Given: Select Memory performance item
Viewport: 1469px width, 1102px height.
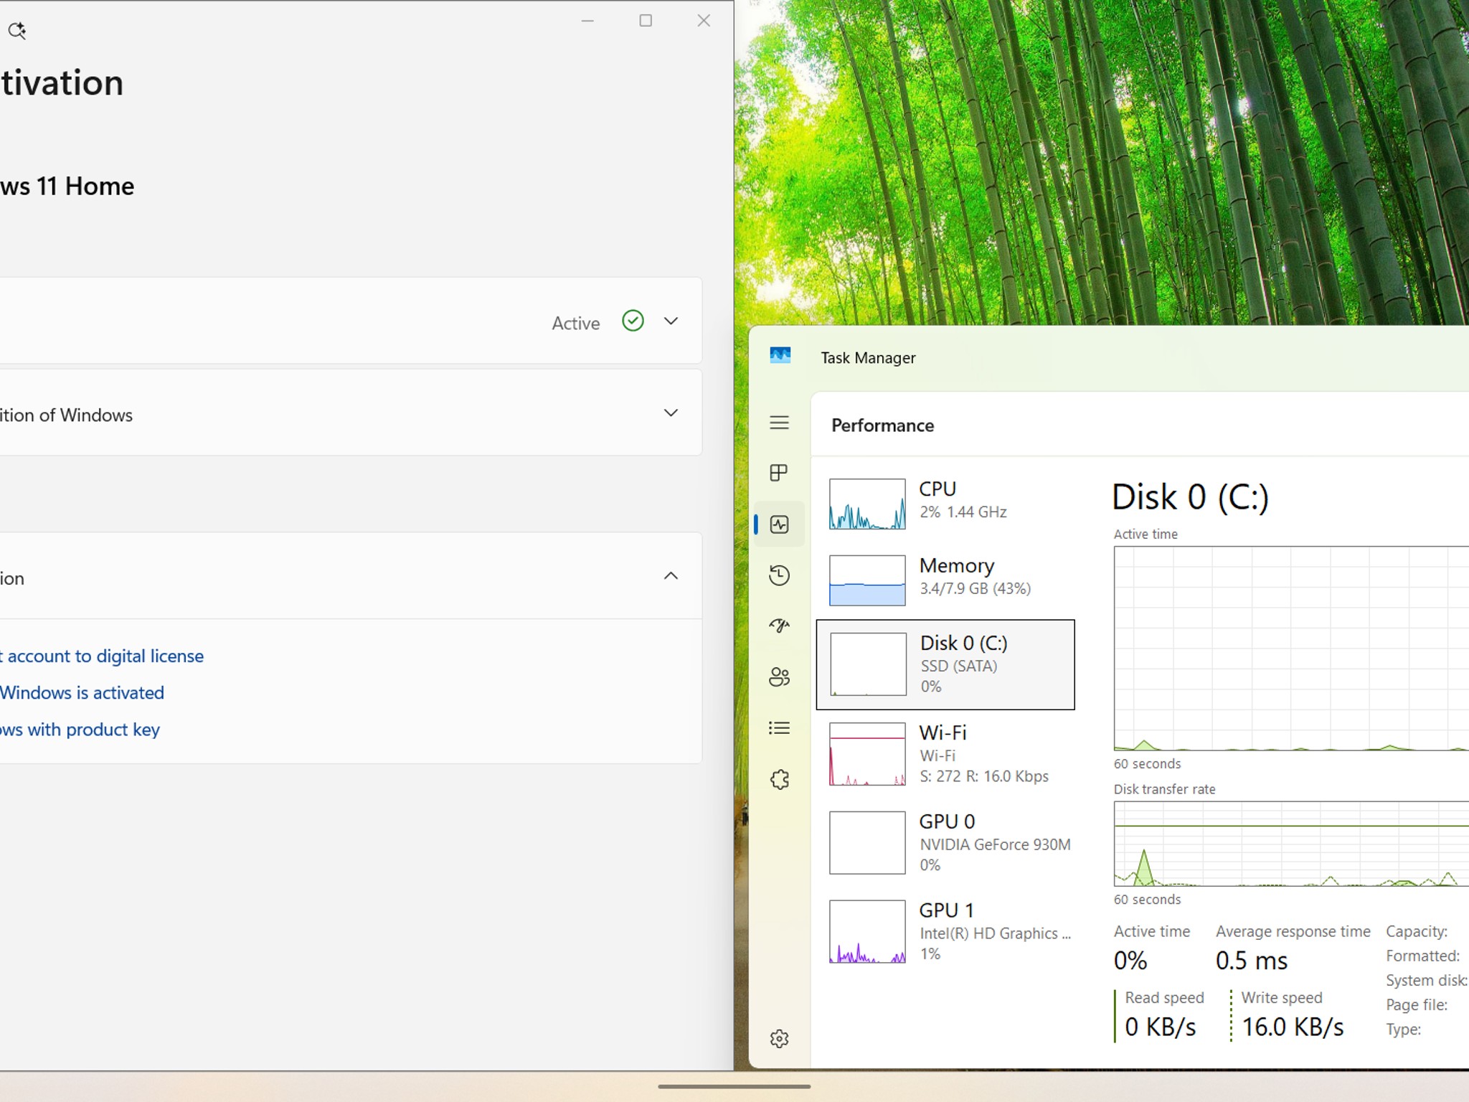Looking at the screenshot, I should pyautogui.click(x=945, y=580).
